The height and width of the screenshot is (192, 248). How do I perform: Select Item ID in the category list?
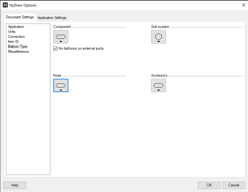(x=13, y=42)
